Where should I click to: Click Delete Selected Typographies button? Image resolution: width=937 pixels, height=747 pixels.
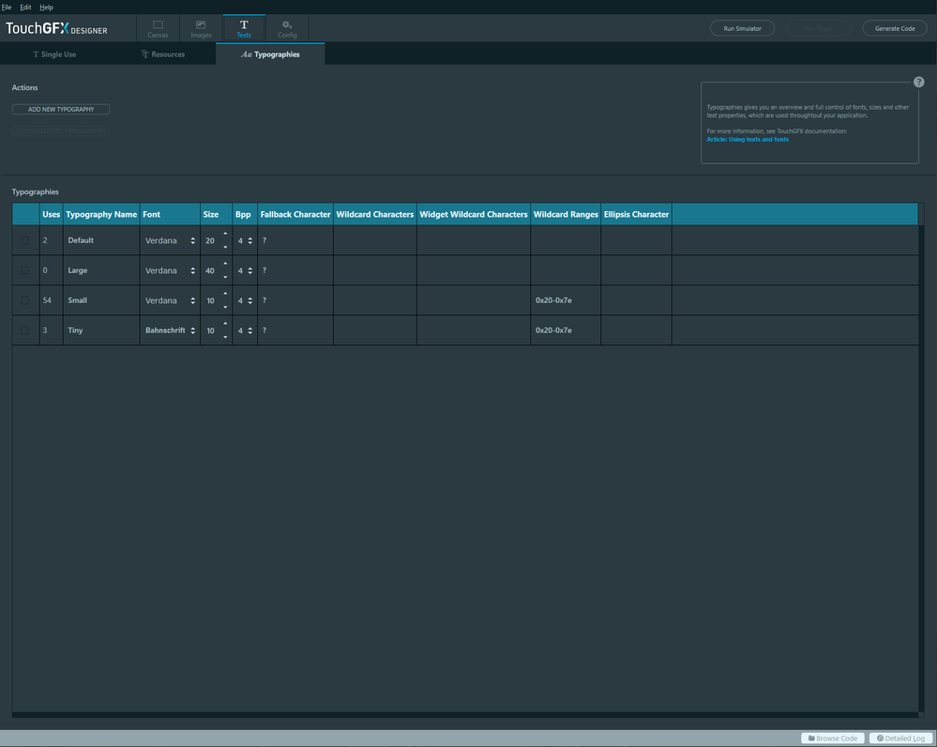tap(61, 130)
